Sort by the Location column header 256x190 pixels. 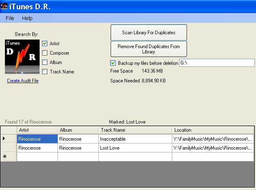point(213,130)
